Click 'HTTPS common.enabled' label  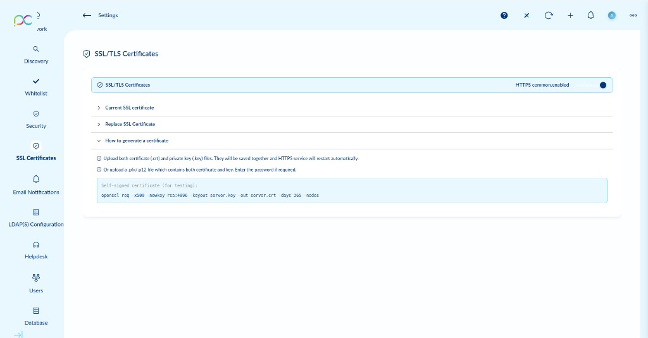pos(542,85)
